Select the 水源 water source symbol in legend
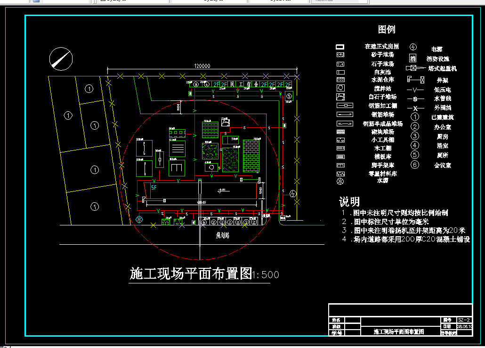Viewport: 485px width, 348px height. tap(341, 182)
